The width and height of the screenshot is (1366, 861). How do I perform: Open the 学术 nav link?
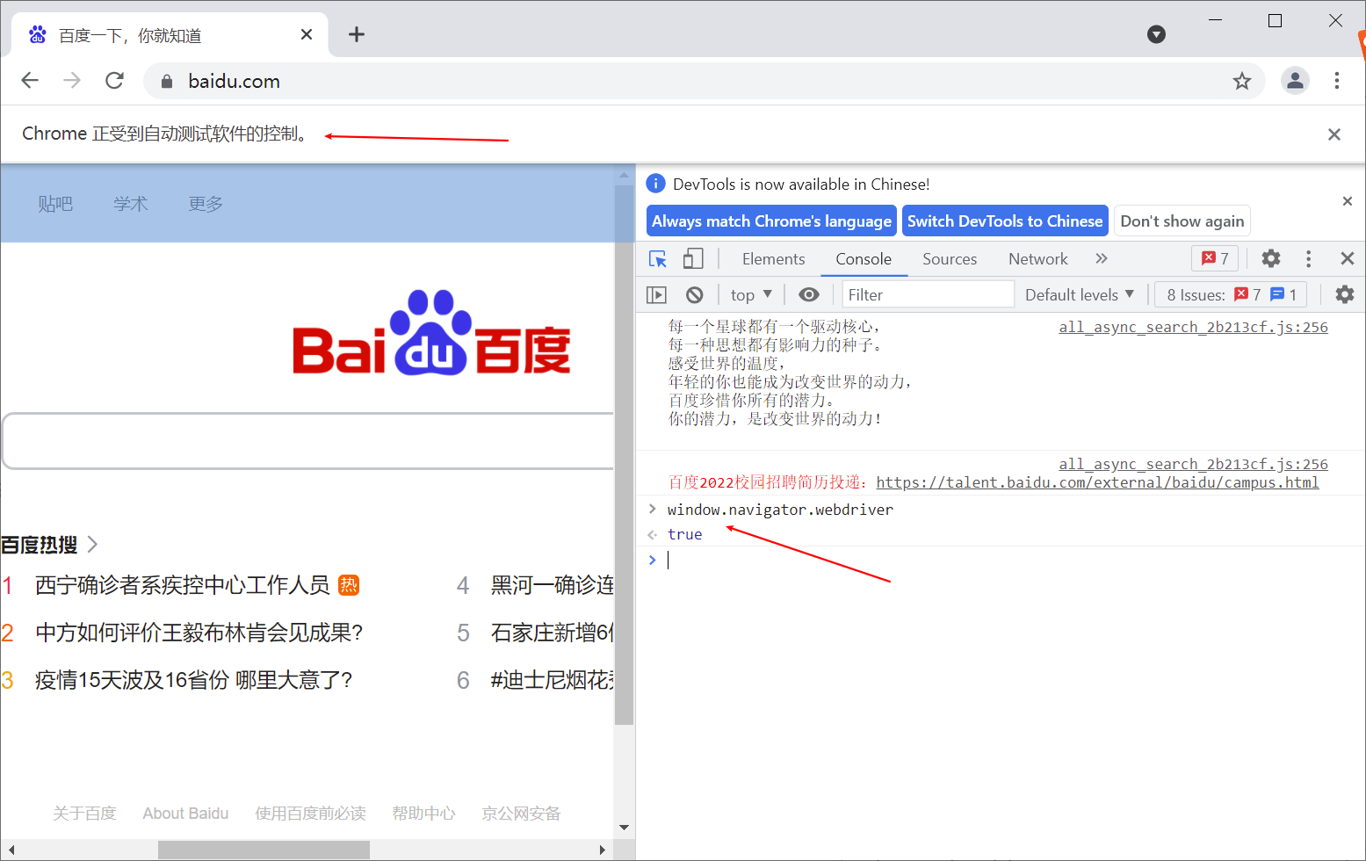130,204
